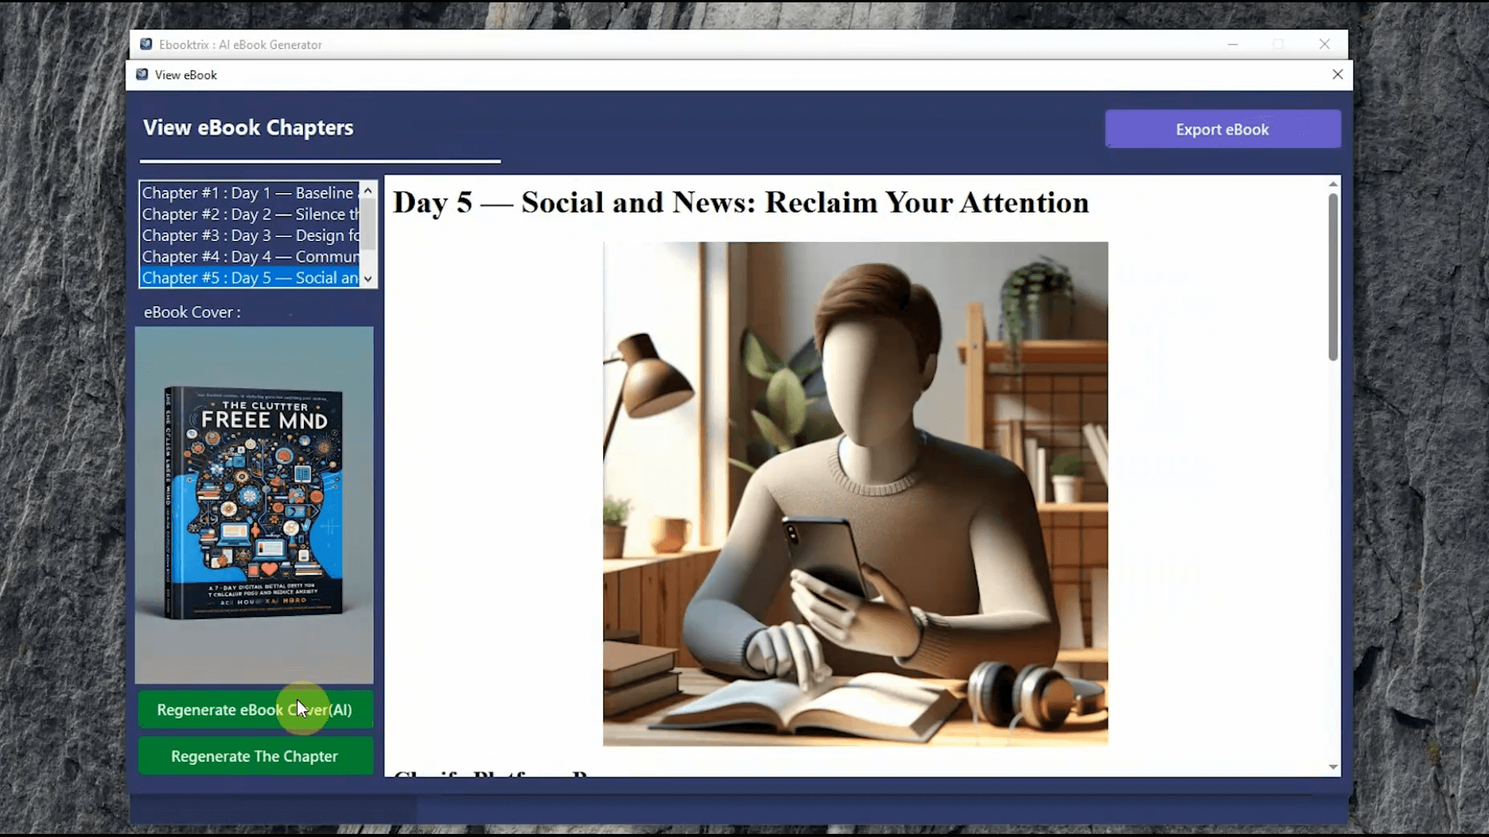Click Regenerate The Chapter
Viewport: 1489px width, 837px height.
255,756
